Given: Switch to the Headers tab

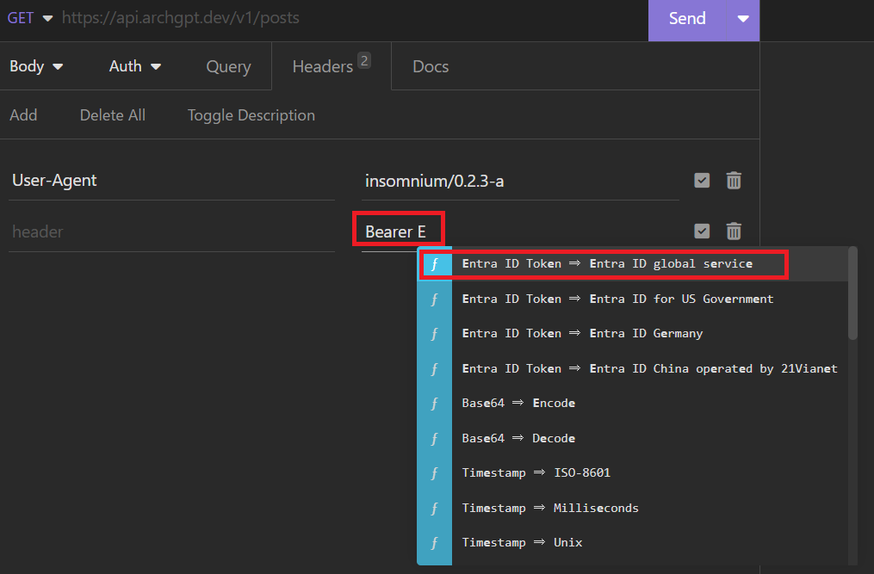Looking at the screenshot, I should 332,66.
